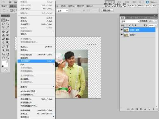Screen dimensions: 159x119
Task: Select the Eyedropper tool
Action: tap(8, 27)
